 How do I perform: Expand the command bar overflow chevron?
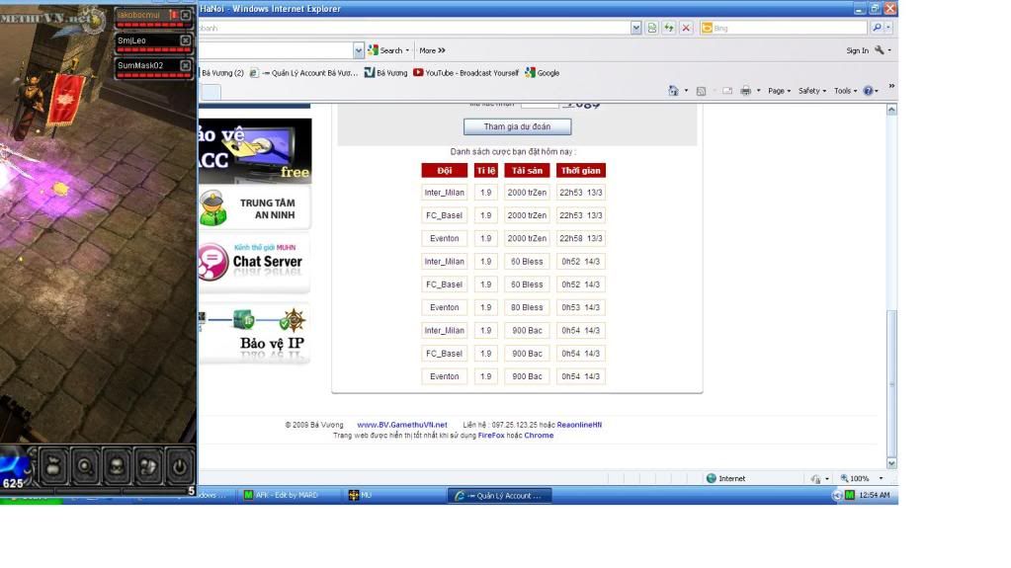click(891, 86)
